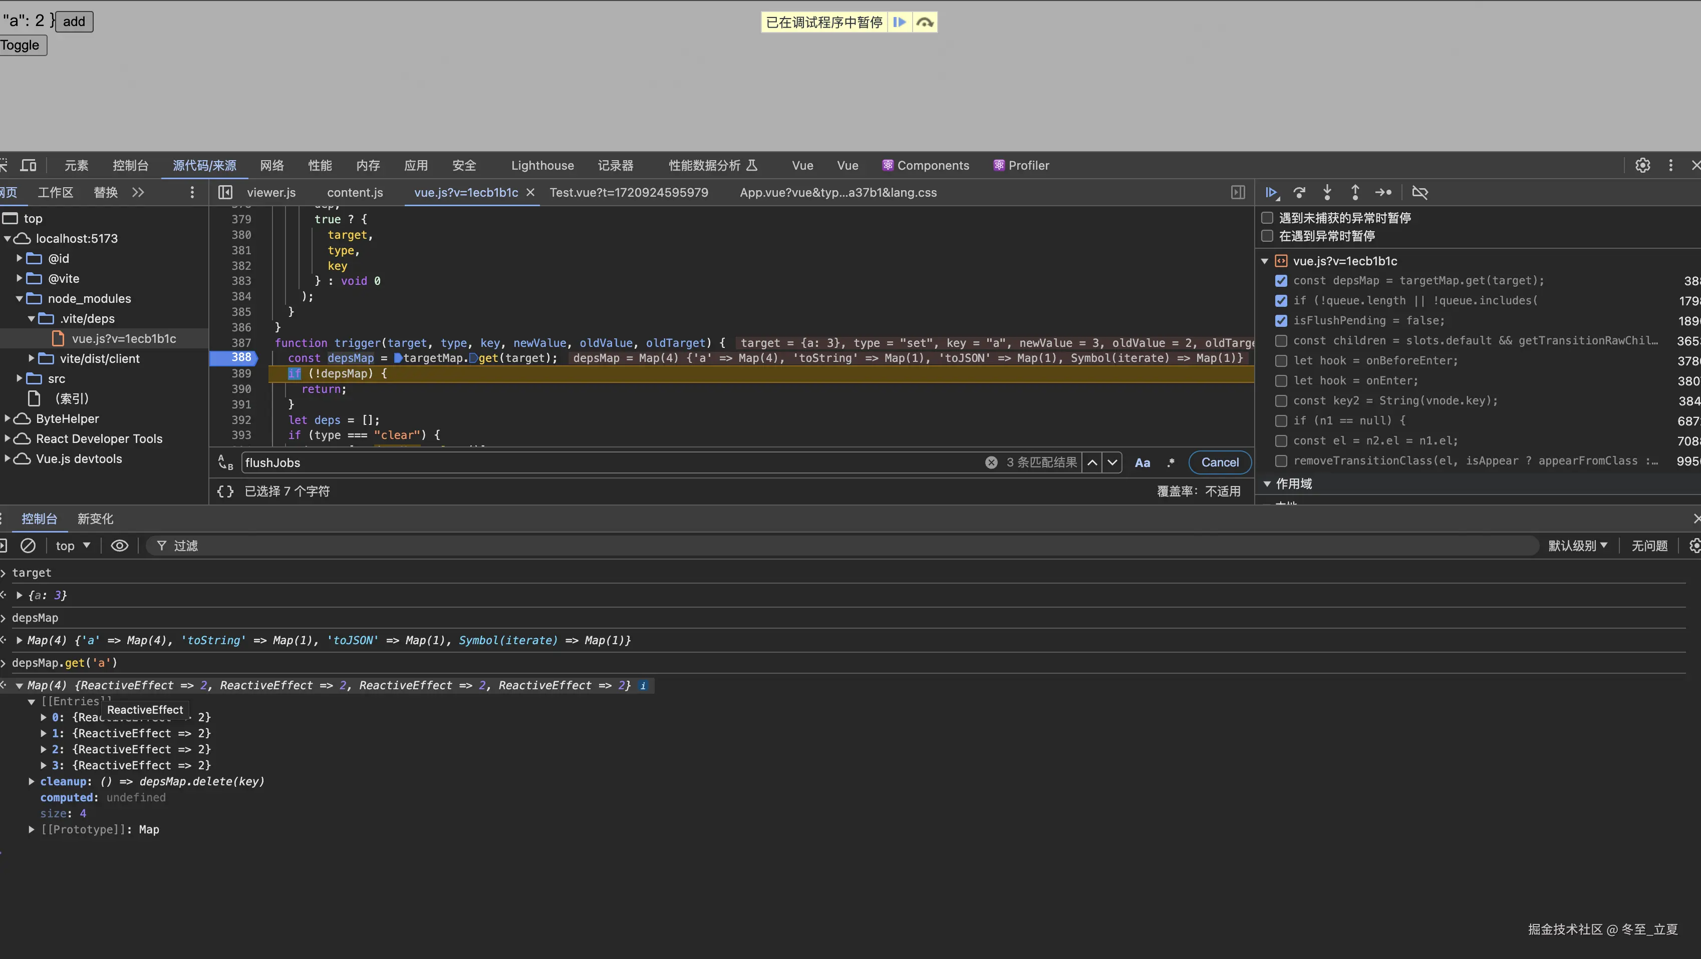Collapse the node_modules folder

(x=19, y=299)
